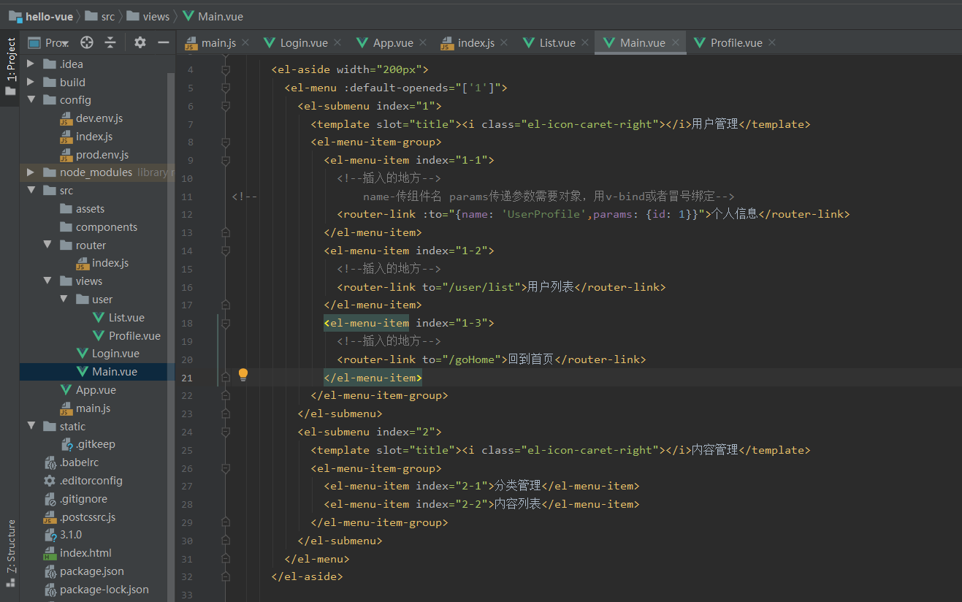Expand the node_modules folder
This screenshot has height=602, width=962.
[31, 172]
